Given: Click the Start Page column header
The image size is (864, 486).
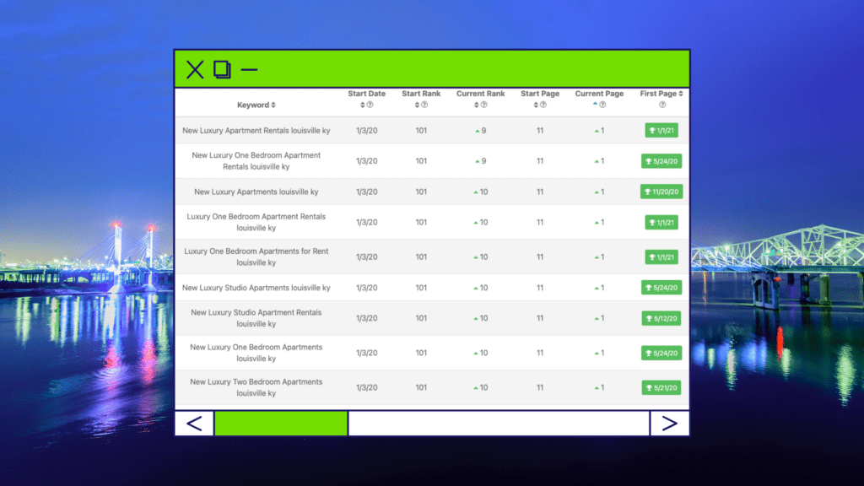Looking at the screenshot, I should [x=540, y=94].
